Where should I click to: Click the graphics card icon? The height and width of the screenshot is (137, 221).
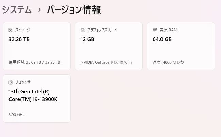point(83,30)
